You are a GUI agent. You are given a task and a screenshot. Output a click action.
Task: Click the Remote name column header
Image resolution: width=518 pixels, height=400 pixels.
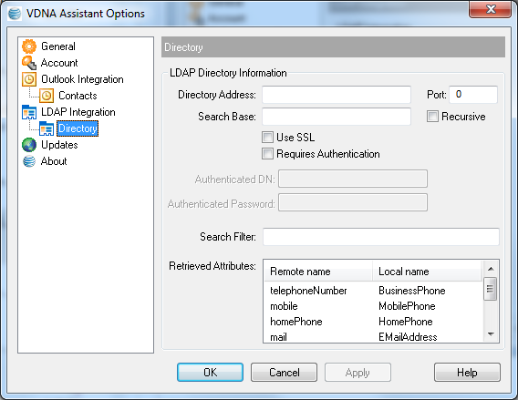tap(318, 272)
